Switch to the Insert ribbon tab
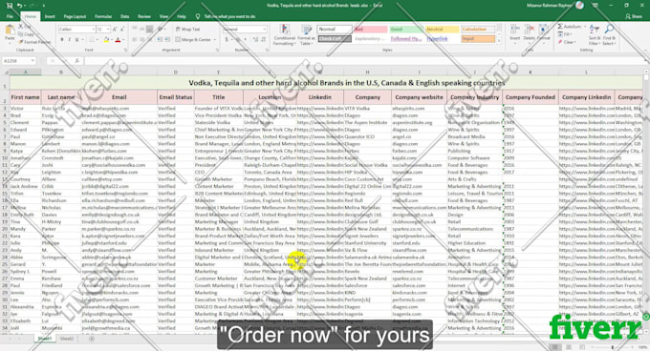 (50, 16)
